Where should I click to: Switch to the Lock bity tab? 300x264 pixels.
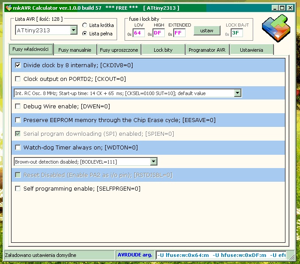click(163, 50)
